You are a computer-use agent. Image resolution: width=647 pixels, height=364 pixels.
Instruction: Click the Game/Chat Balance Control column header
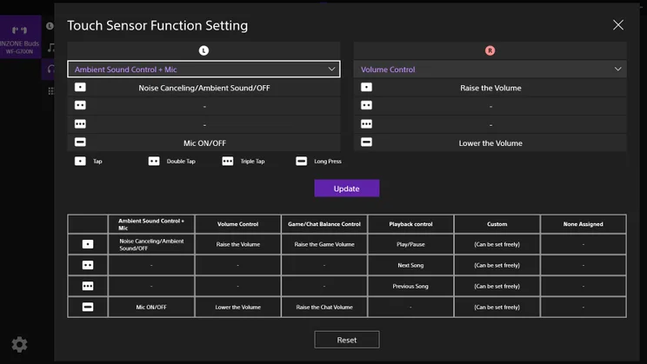pyautogui.click(x=324, y=224)
